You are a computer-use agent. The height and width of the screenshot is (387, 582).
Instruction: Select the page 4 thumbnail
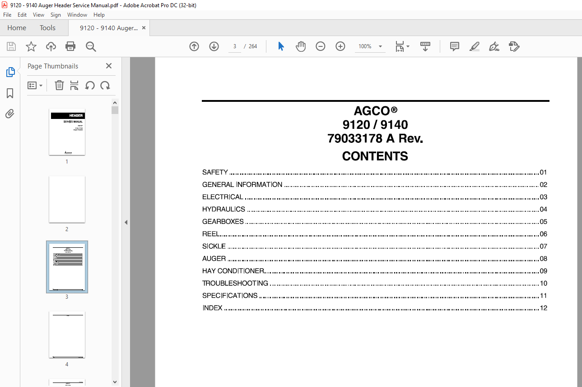click(x=67, y=335)
